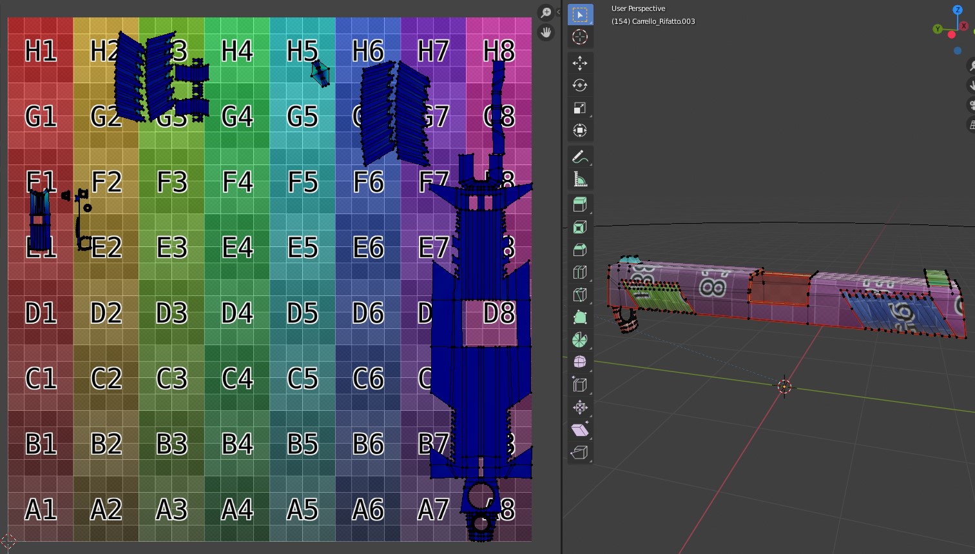Click the green Y axis on gizmo
This screenshot has height=554, width=975.
pos(938,29)
